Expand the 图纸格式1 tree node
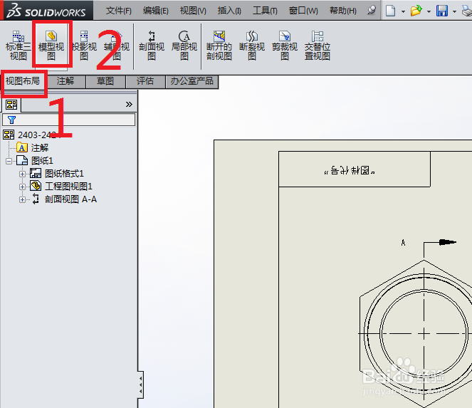Viewport: 472px width, 408px height. pos(22,174)
